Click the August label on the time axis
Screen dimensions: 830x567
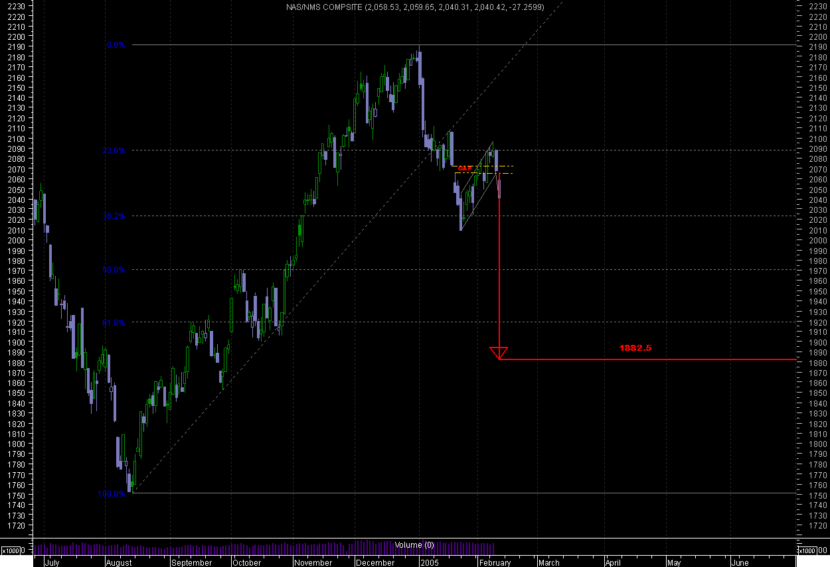(119, 562)
